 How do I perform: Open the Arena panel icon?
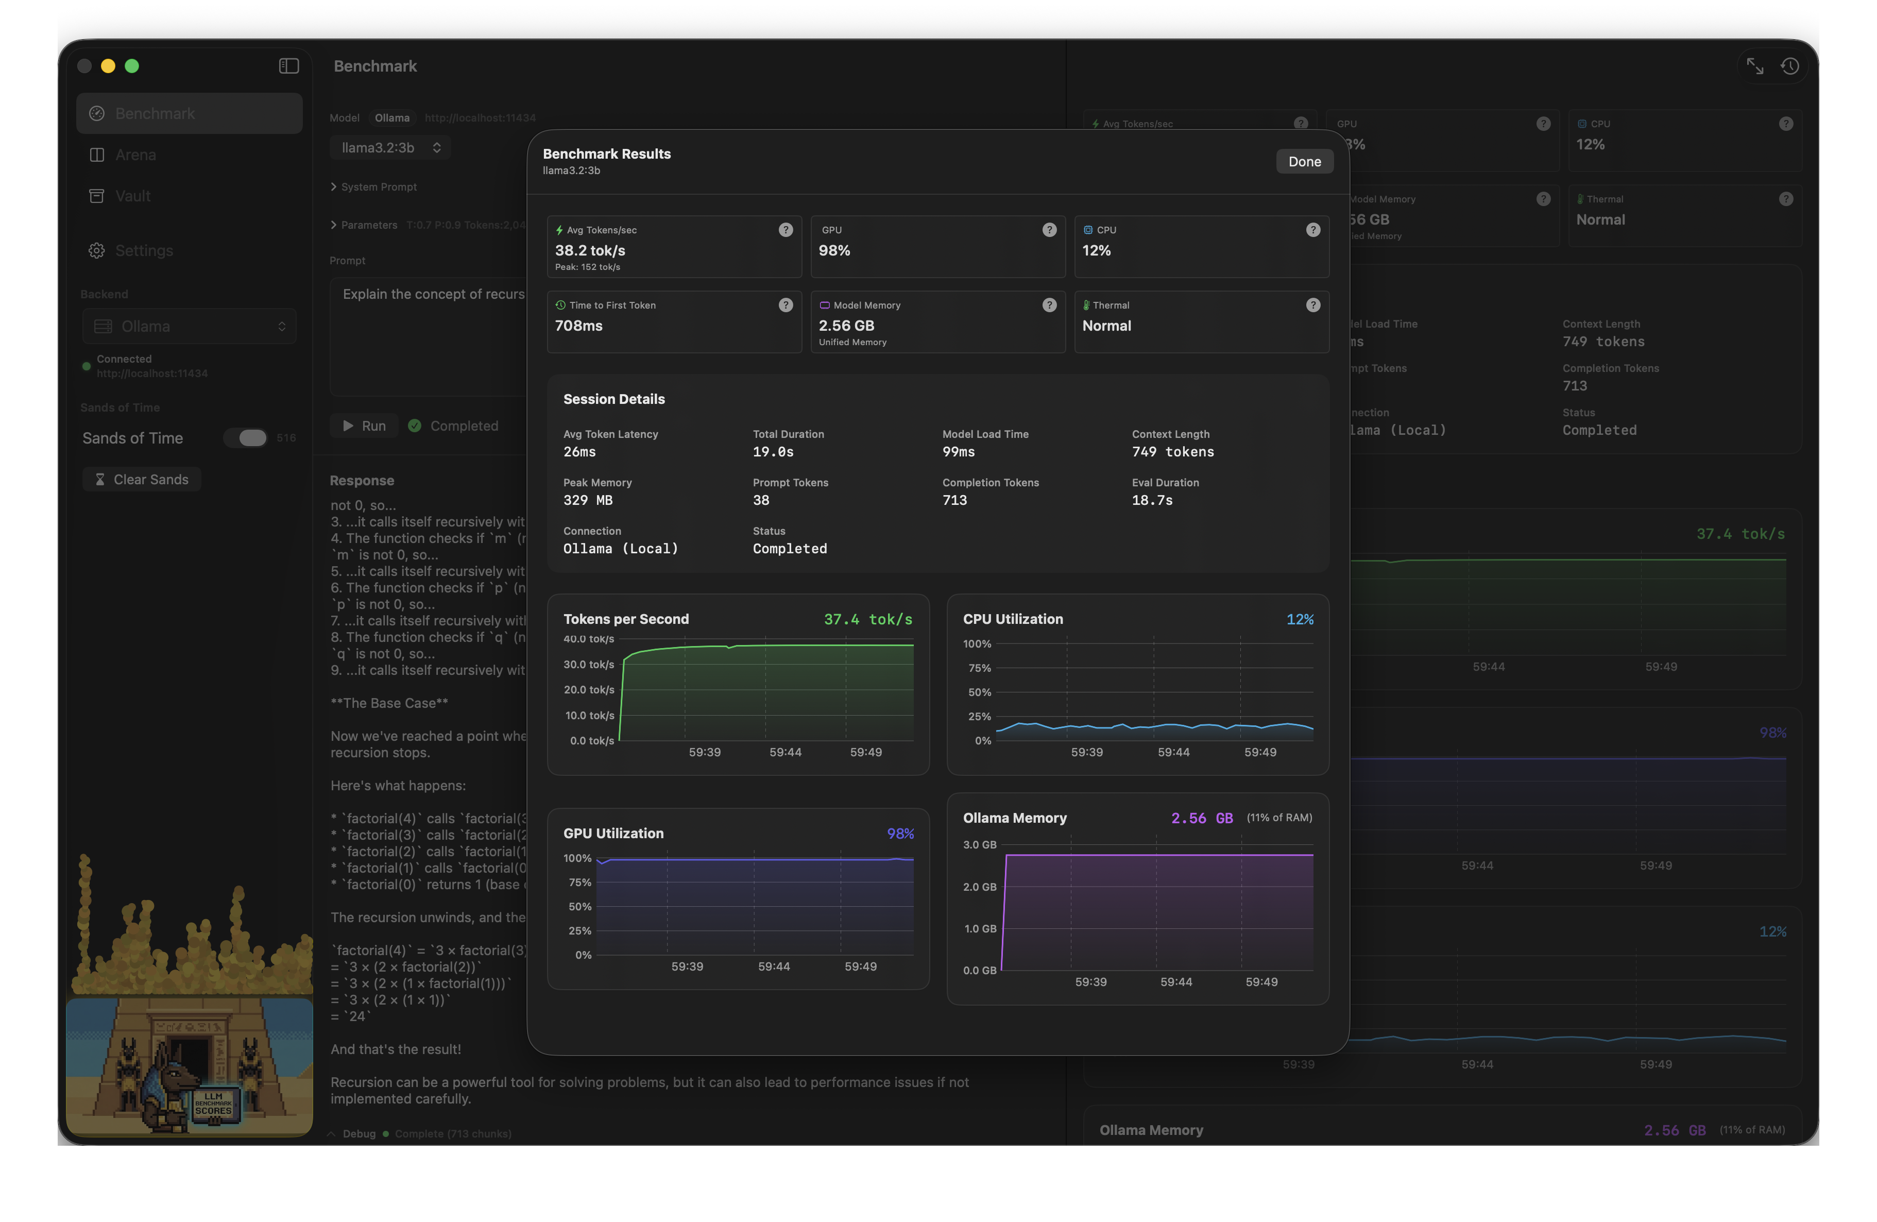[96, 155]
